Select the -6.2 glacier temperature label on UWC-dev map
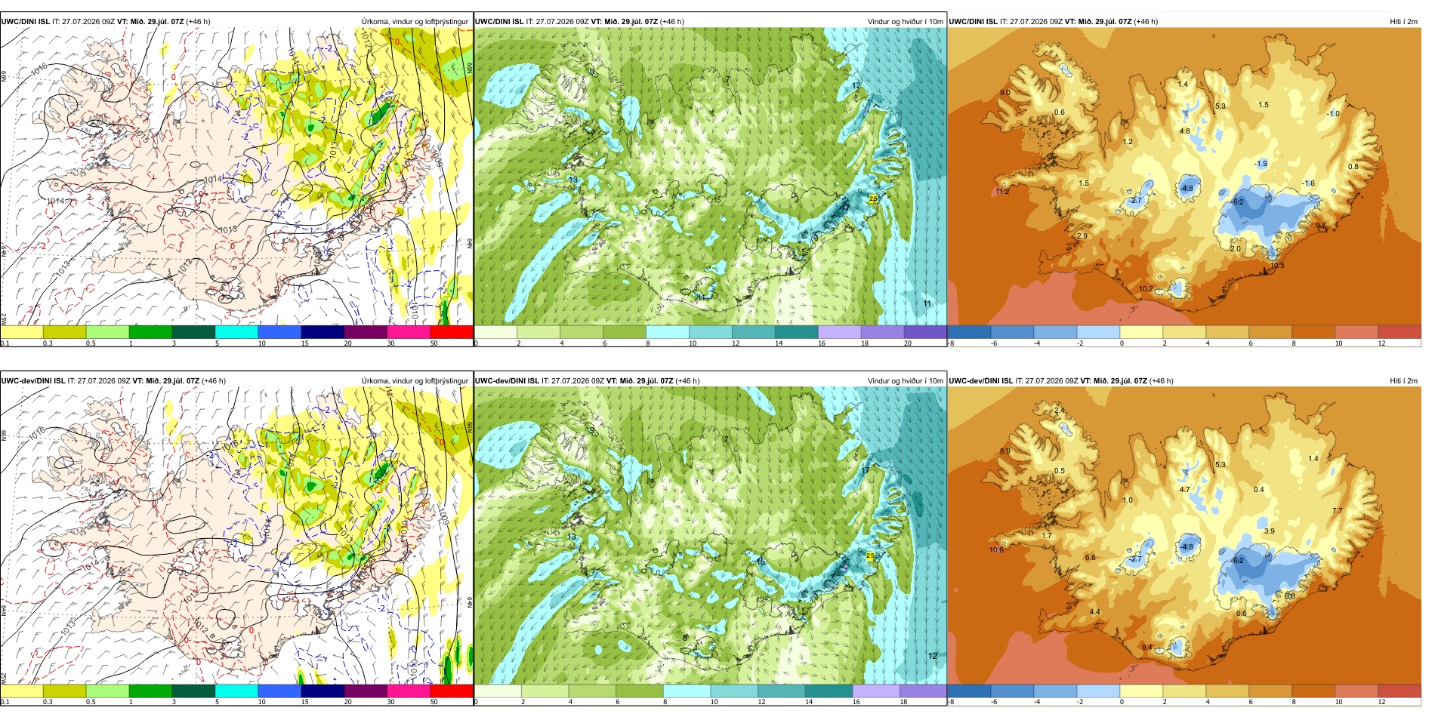 [1237, 561]
